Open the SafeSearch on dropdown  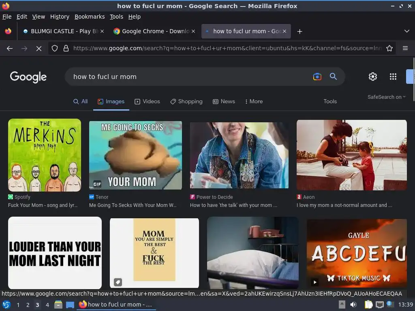(x=386, y=97)
